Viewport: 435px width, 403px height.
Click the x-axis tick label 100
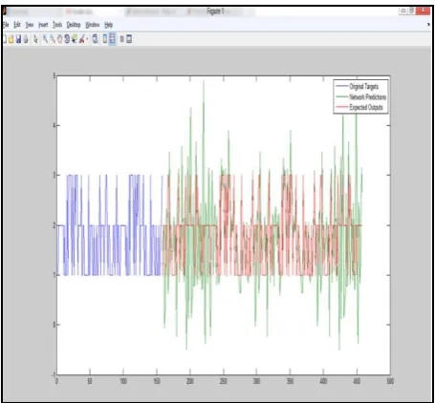click(123, 381)
